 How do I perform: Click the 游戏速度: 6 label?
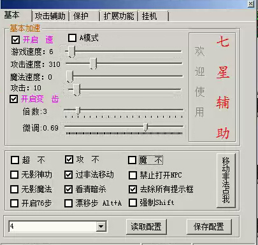point(32,52)
